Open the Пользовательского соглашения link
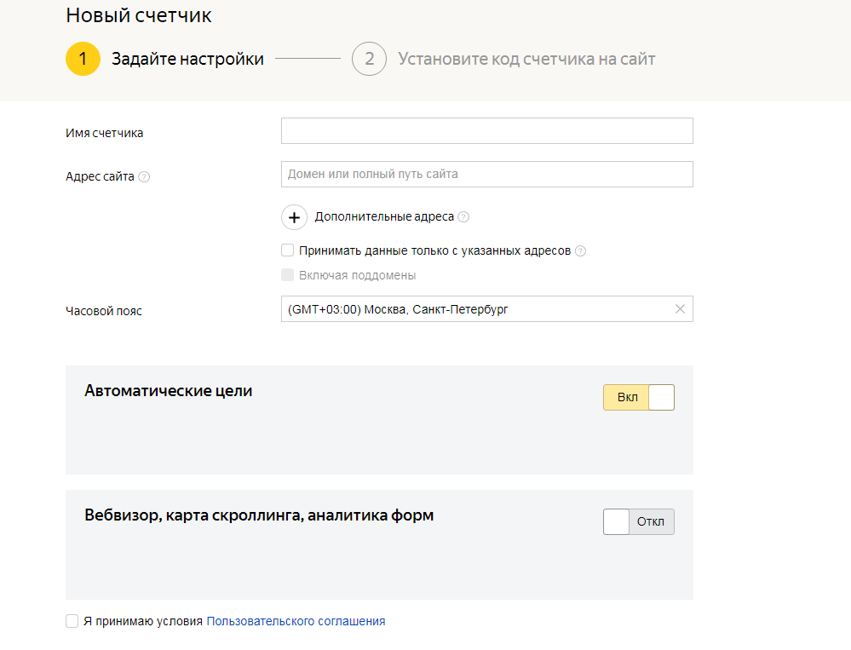The image size is (851, 650). 296,621
